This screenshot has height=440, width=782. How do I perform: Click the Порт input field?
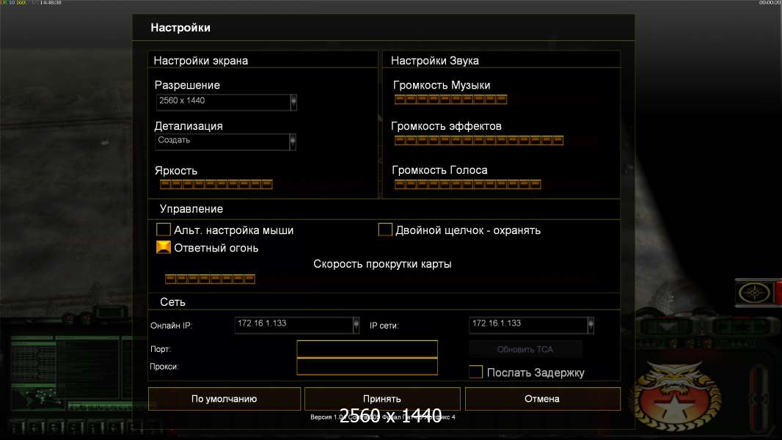click(367, 349)
